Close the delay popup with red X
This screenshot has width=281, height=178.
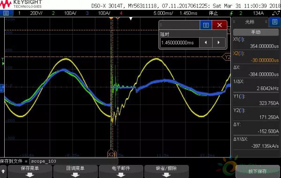[x=220, y=25]
